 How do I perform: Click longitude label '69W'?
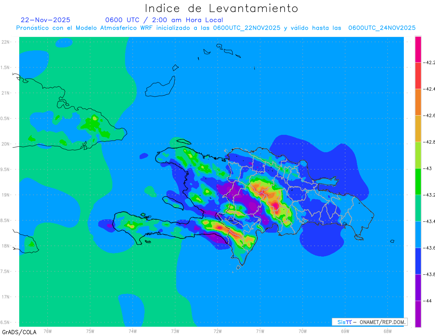(345, 331)
